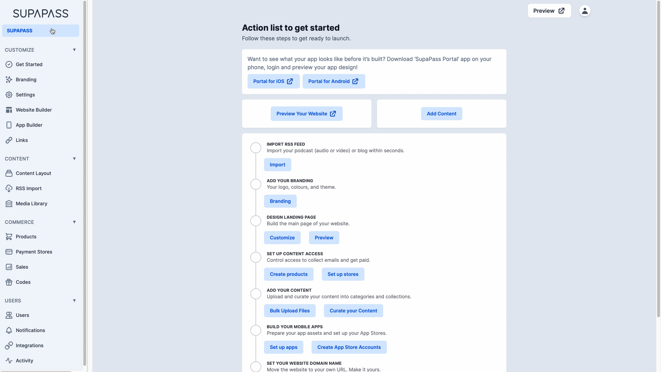
Task: Mark the Add Your Branding step circle
Action: coord(255,184)
